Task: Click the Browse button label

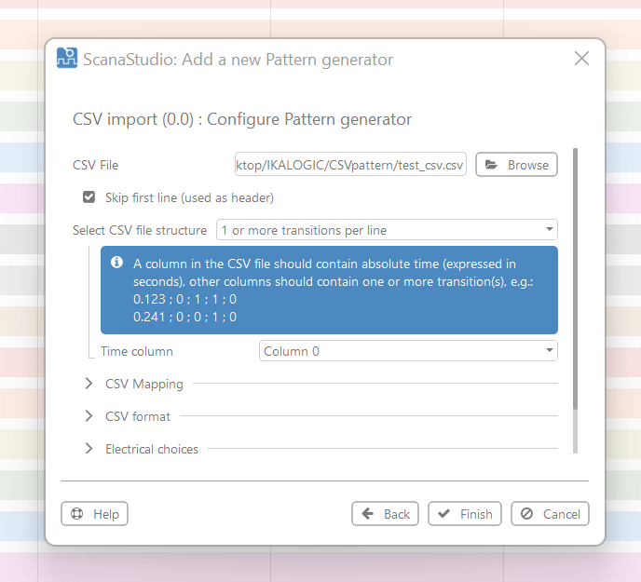Action: pyautogui.click(x=528, y=165)
